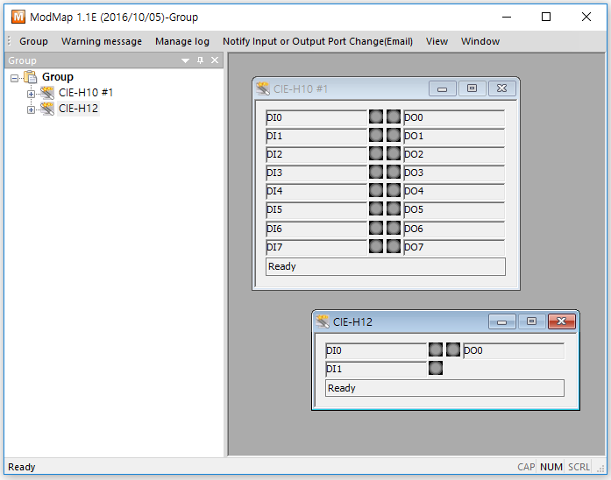Click DI2 input LED in CIE-H10 #1 window
Image resolution: width=611 pixels, height=480 pixels.
[376, 153]
